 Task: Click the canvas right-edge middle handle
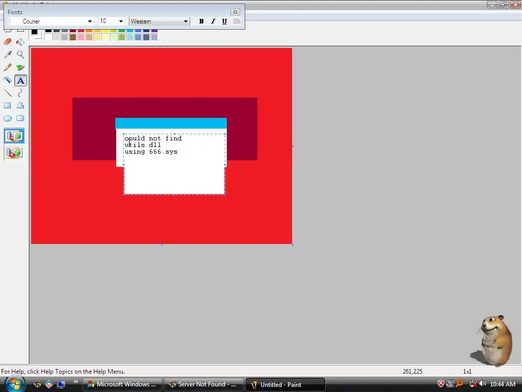point(293,146)
